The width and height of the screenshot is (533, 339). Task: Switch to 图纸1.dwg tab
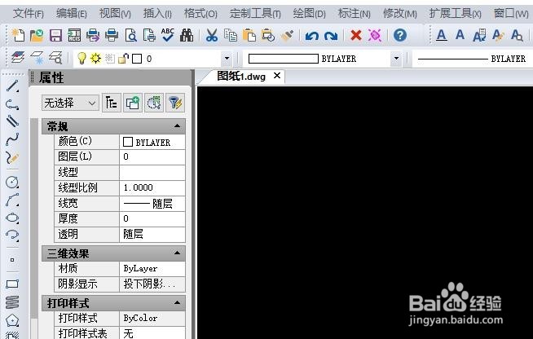click(x=241, y=76)
